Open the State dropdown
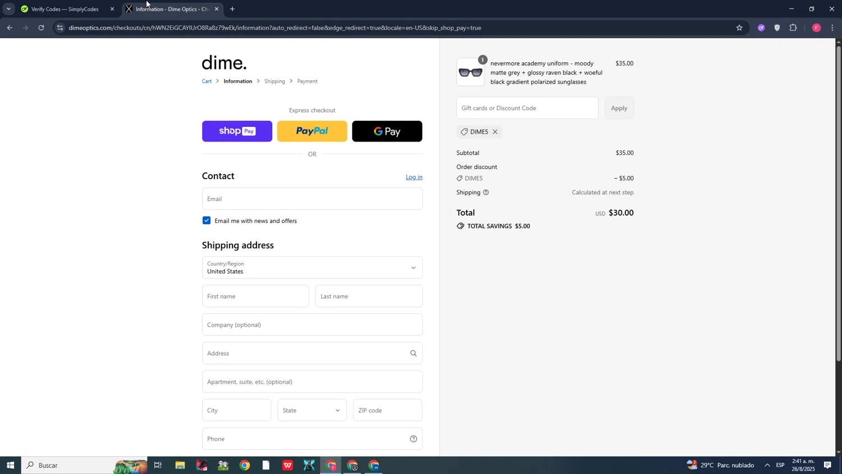 (x=312, y=411)
